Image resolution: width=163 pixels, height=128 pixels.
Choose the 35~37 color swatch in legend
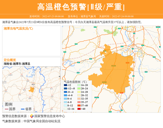click(x=79, y=102)
